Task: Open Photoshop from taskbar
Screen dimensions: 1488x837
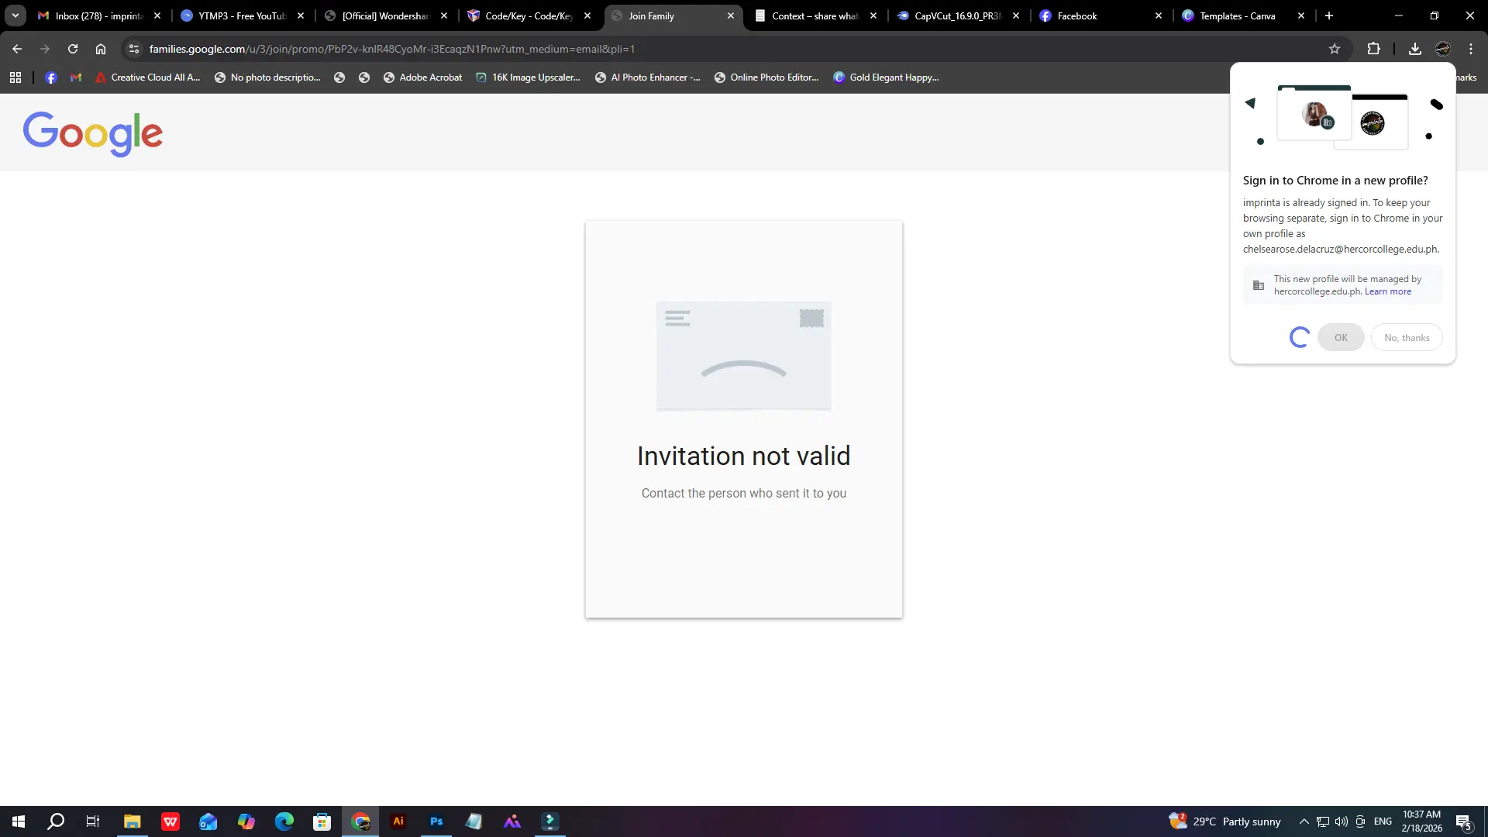Action: click(436, 821)
